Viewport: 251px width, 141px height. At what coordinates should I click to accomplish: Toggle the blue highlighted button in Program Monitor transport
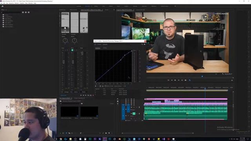(190, 80)
